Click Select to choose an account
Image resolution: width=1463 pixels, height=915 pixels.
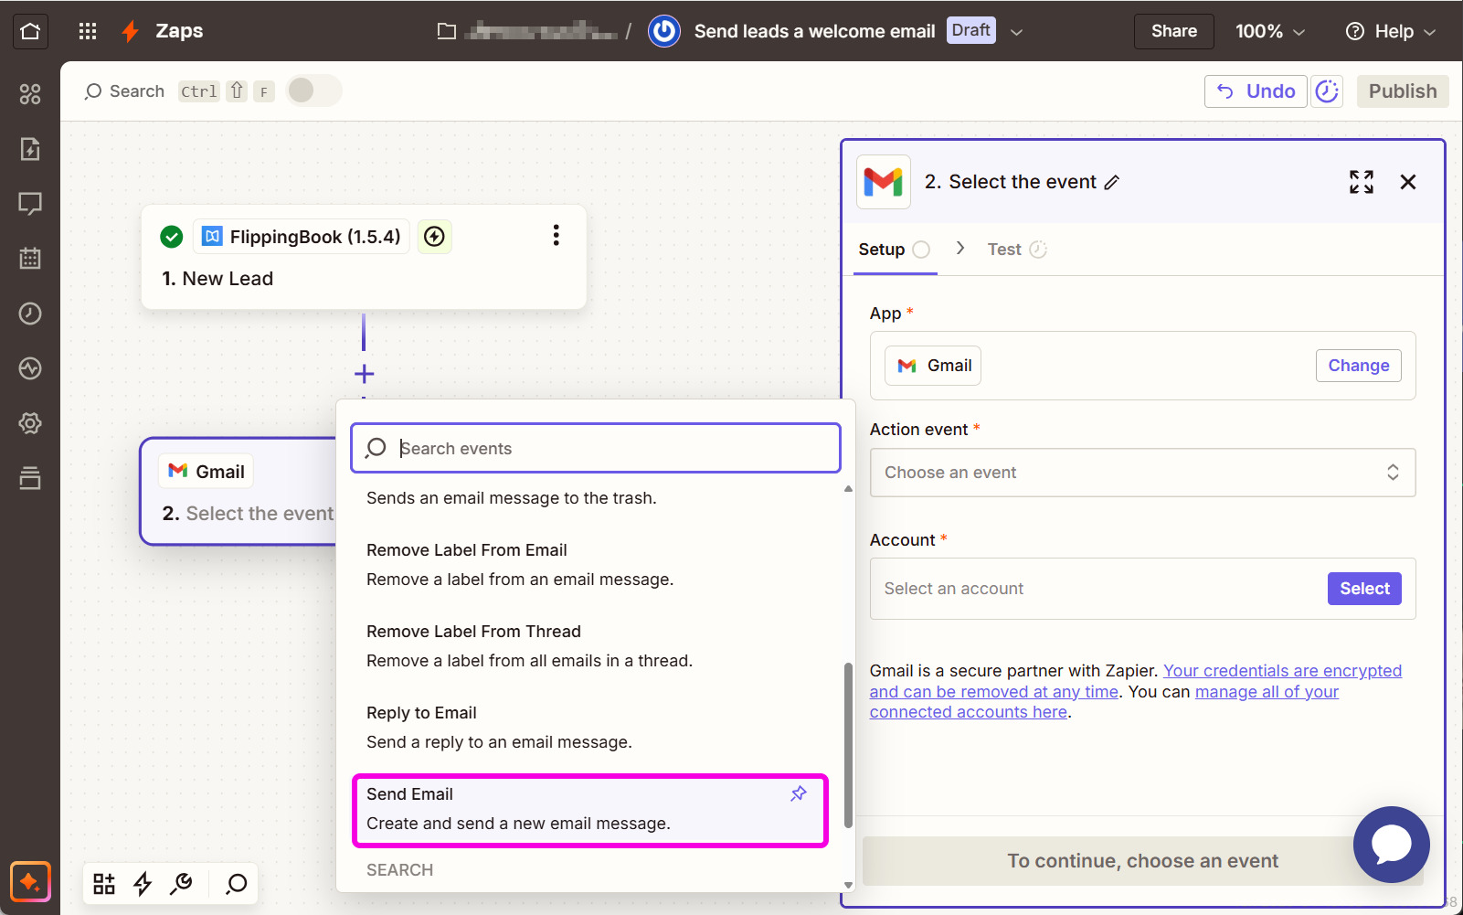(x=1364, y=589)
